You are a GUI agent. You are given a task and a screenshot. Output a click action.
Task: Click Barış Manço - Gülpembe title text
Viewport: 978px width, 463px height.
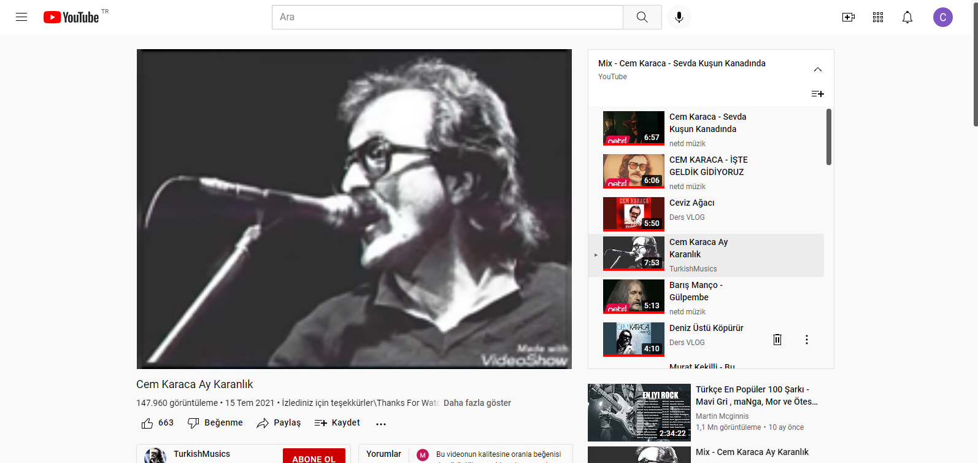696,291
